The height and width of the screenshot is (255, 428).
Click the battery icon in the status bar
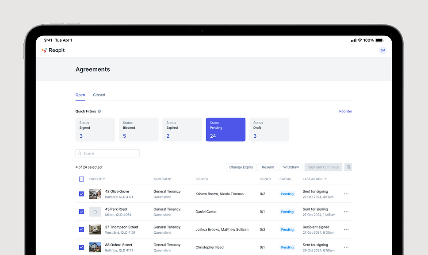point(379,40)
